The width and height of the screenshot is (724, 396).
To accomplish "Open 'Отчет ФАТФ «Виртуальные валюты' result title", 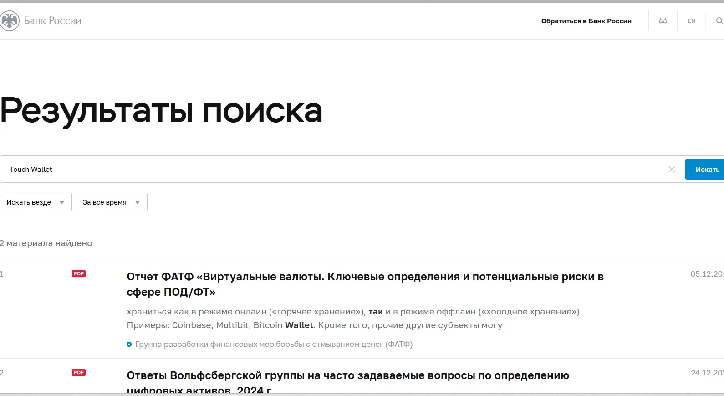I will 365,284.
